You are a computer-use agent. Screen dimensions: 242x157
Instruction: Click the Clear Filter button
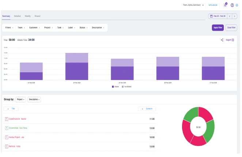tap(231, 28)
